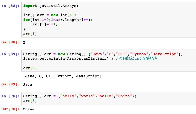Image resolution: width=196 pixels, height=114 pixels.
Task: Click the Out[90] label
Action: 11,109
